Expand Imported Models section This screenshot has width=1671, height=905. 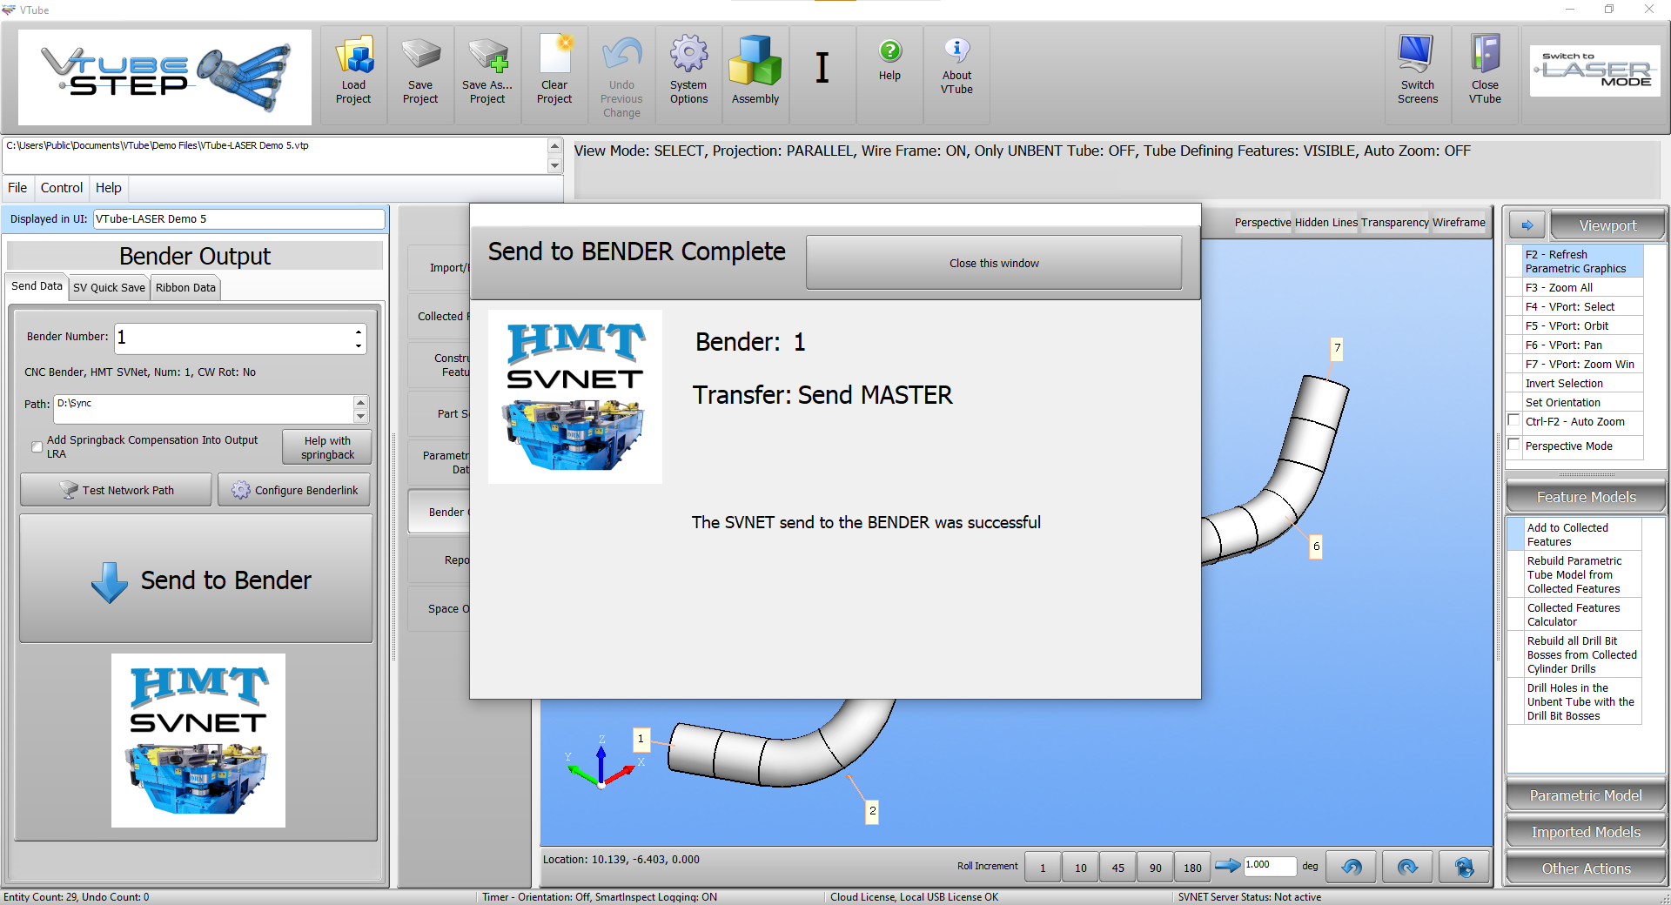point(1586,832)
